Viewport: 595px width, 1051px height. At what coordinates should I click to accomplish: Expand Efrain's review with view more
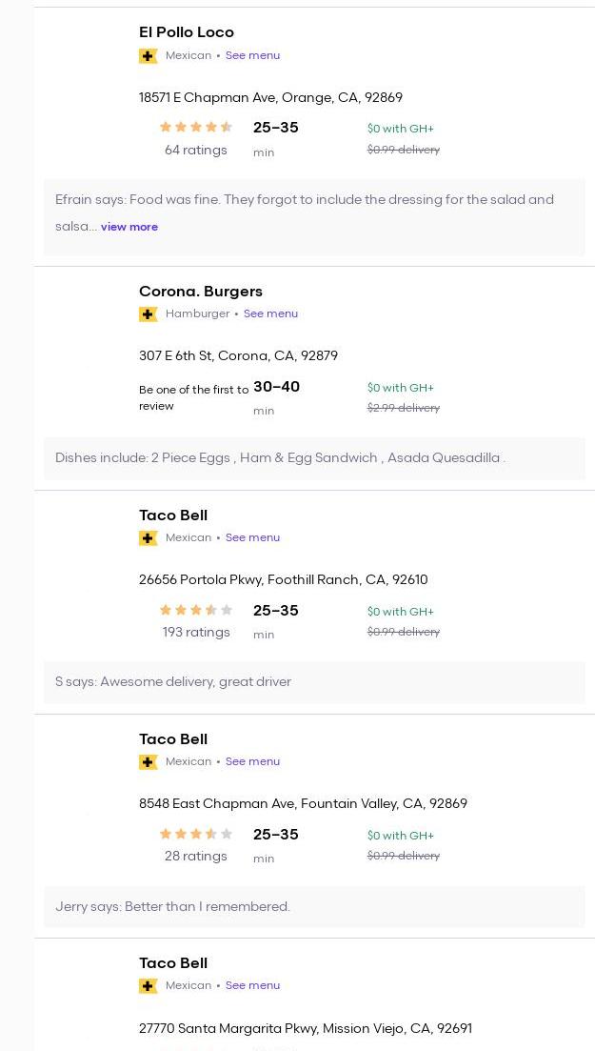click(129, 227)
